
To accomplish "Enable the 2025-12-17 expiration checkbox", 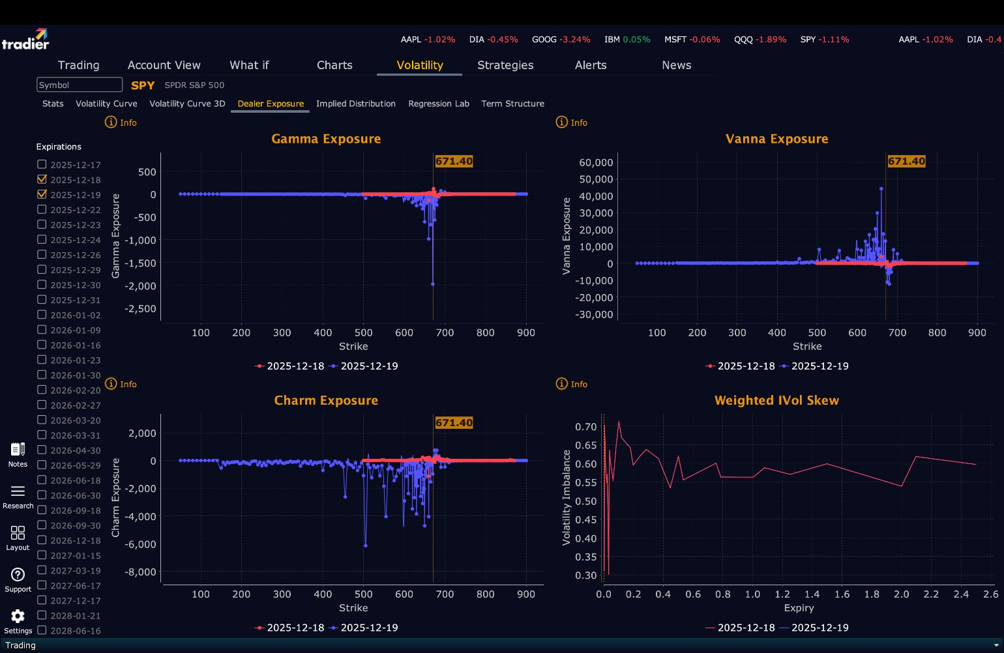I will (x=42, y=164).
